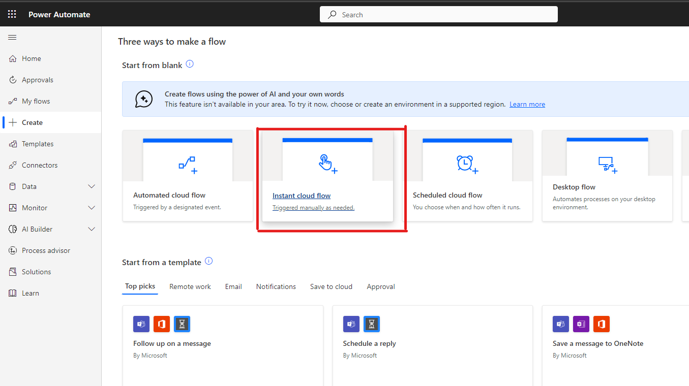Viewport: 689px width, 386px height.
Task: Click inside the Search input box
Action: (x=439, y=14)
